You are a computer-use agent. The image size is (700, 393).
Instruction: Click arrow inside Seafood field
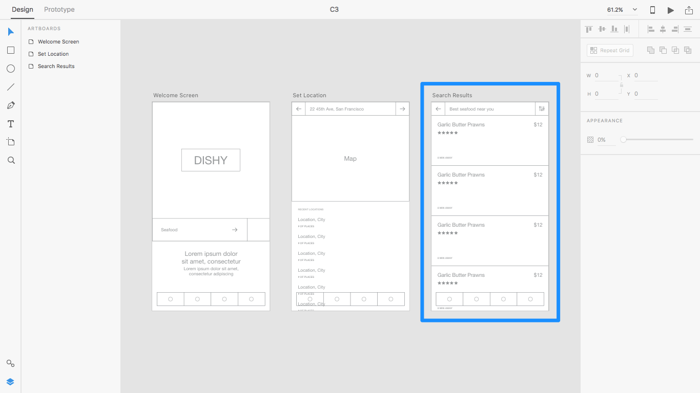pos(235,230)
